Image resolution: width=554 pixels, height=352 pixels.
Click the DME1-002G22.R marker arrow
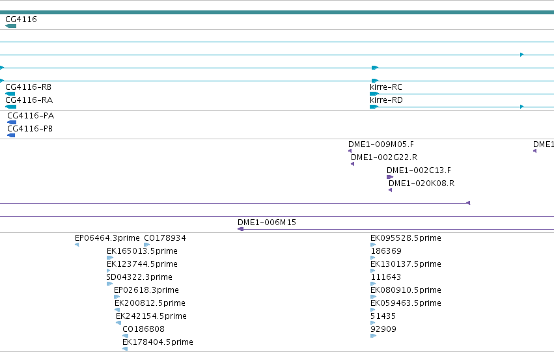tap(353, 164)
